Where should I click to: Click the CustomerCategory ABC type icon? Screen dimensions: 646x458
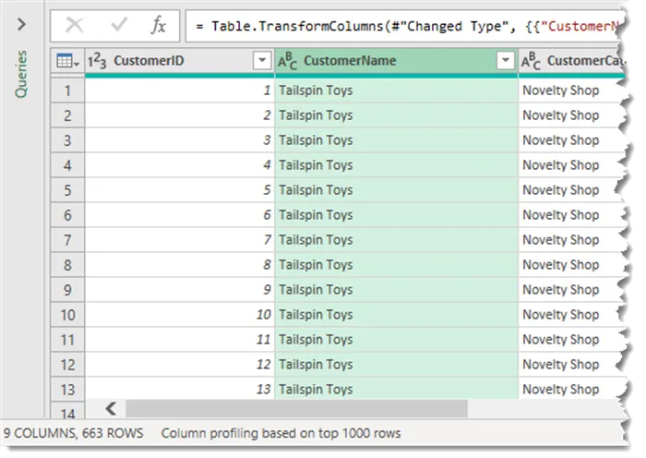[x=532, y=61]
